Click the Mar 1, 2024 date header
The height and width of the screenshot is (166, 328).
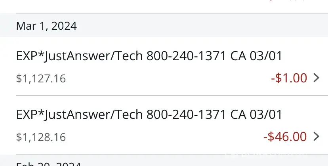tap(46, 26)
